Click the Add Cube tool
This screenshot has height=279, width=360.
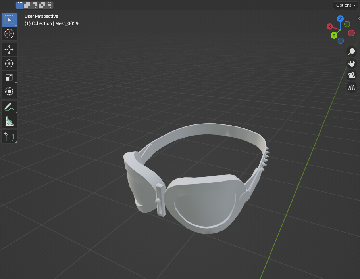click(9, 137)
